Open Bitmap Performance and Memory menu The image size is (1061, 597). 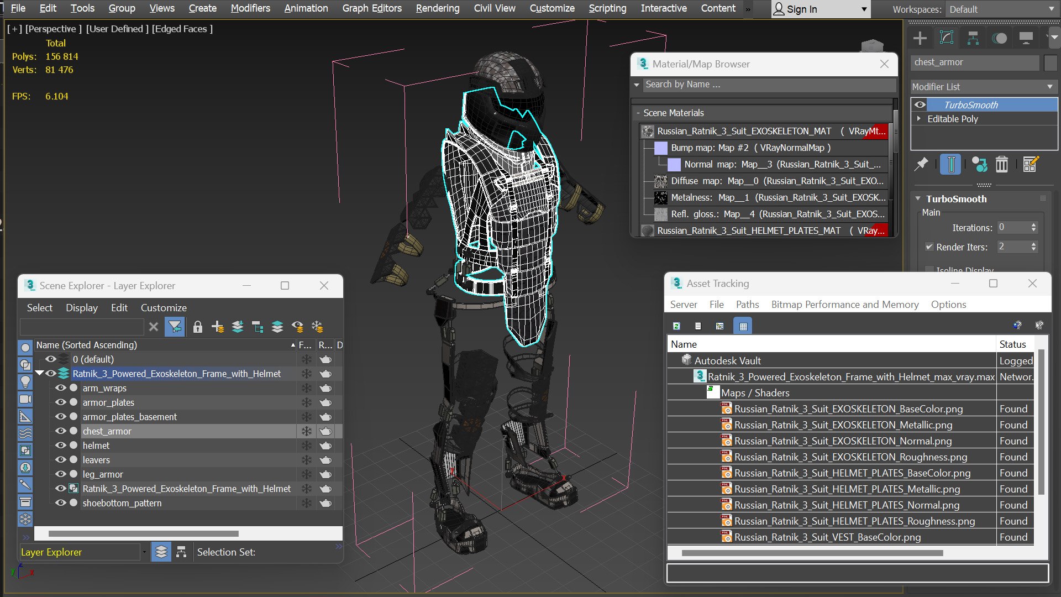(x=845, y=305)
